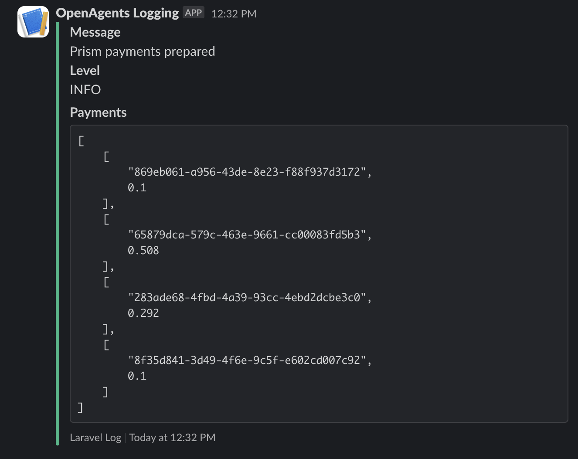Image resolution: width=578 pixels, height=459 pixels.
Task: Click the Payments field heading
Action: [x=98, y=112]
